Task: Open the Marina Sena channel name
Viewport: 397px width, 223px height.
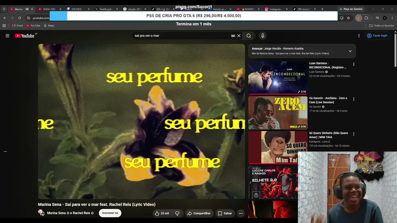Action: pos(56,213)
